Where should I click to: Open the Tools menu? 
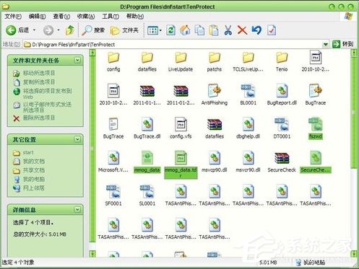[111, 17]
